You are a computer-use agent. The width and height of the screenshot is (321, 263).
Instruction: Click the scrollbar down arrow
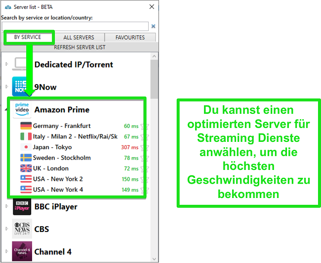pos(154,259)
